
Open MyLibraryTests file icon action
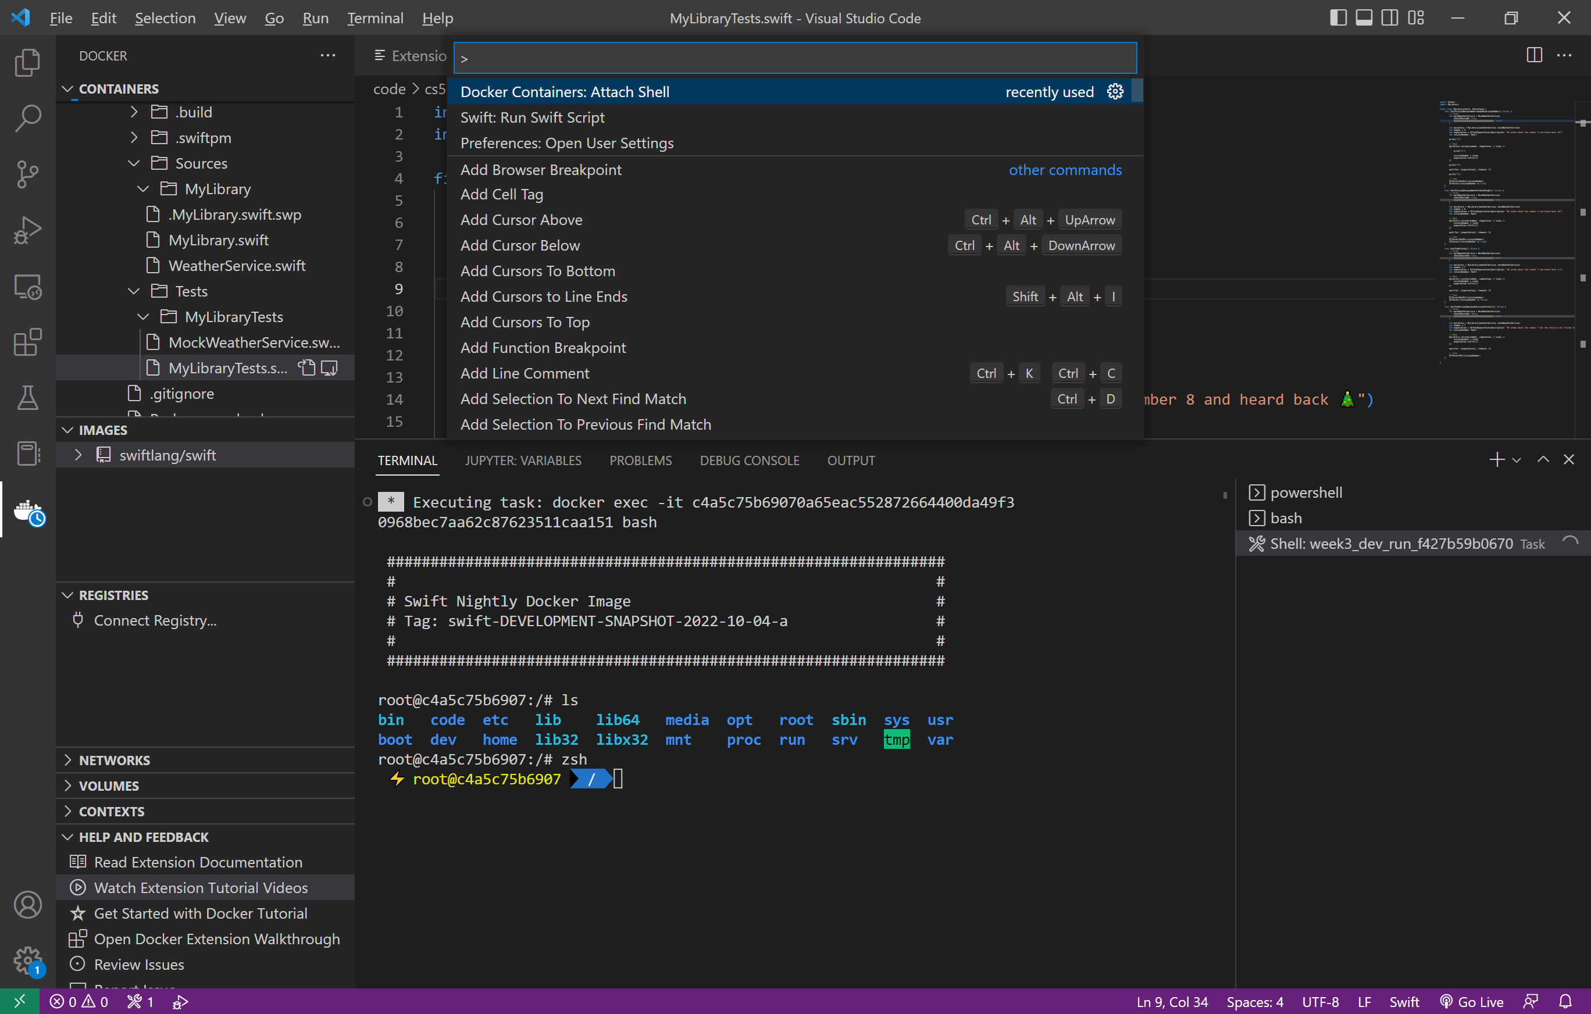pos(306,368)
